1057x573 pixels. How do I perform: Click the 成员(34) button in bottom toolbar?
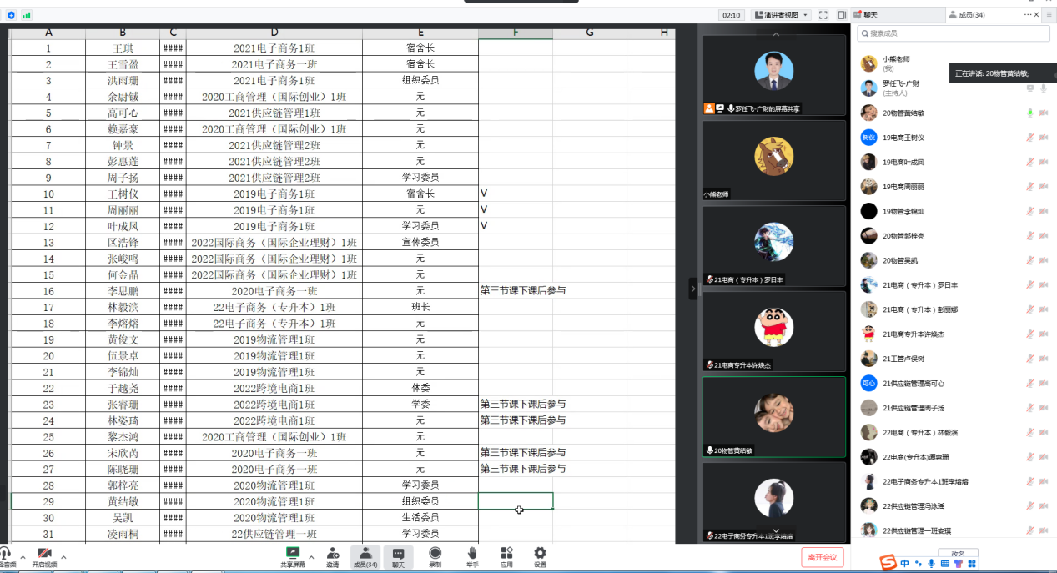point(365,556)
